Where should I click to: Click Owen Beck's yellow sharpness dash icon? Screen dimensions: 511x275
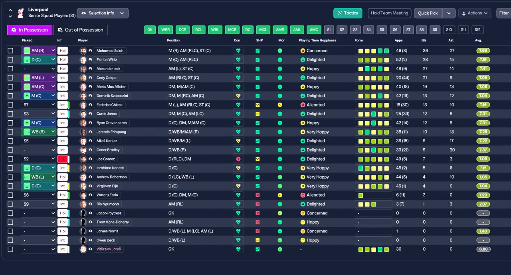pyautogui.click(x=257, y=240)
